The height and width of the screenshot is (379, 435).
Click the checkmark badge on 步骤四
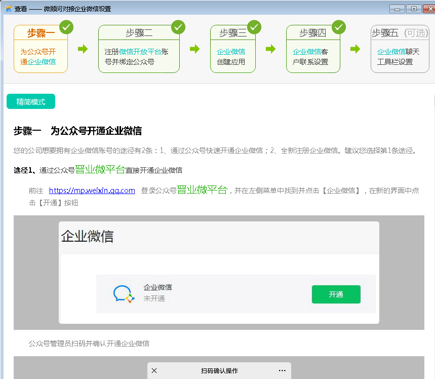[339, 27]
